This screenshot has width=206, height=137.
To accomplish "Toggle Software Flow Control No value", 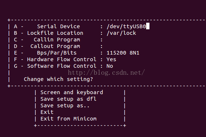I will pos(110,66).
